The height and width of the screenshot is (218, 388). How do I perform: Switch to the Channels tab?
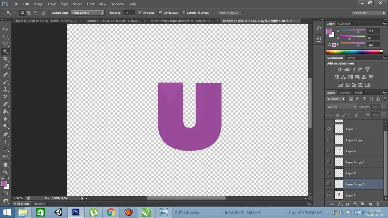click(345, 93)
